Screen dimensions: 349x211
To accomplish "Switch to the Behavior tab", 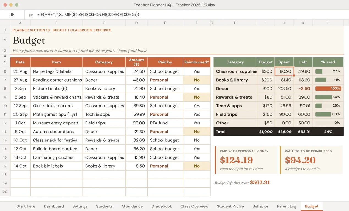I will tap(260, 206).
